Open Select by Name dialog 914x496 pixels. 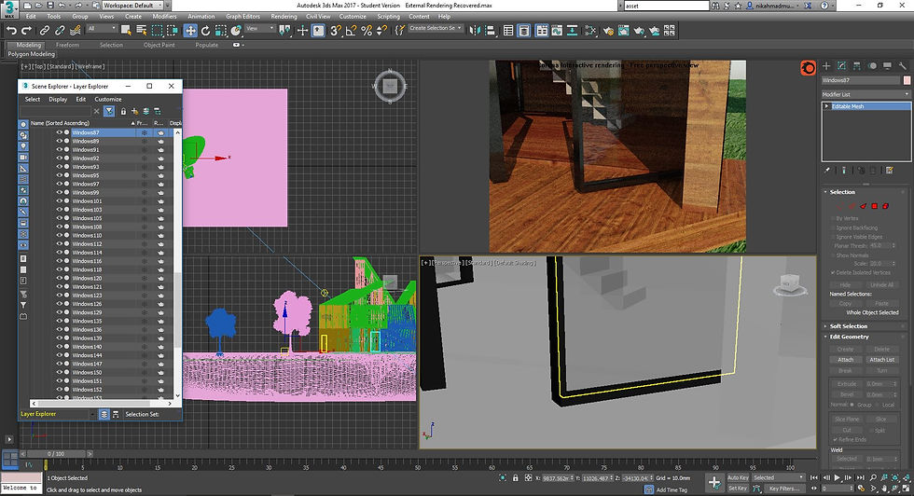tap(141, 31)
